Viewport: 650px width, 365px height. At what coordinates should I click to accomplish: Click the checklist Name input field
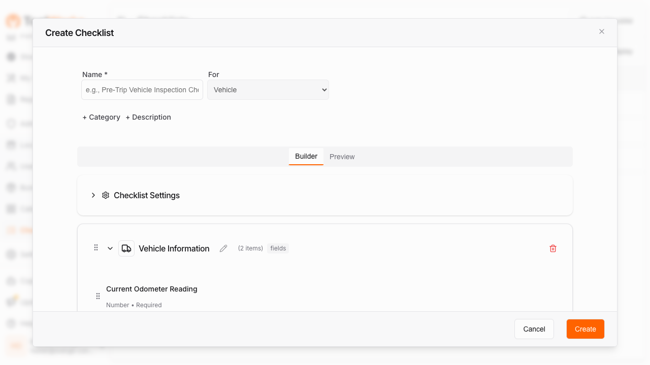[x=142, y=90]
